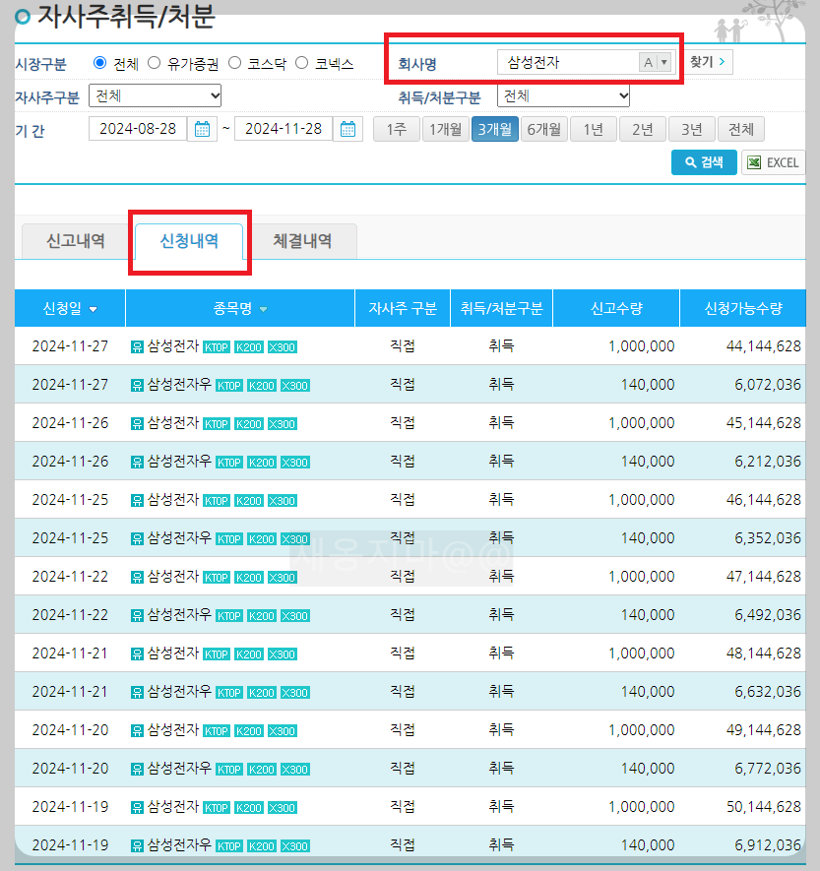820x871 pixels.
Task: Set period to 1주
Action: click(x=396, y=130)
